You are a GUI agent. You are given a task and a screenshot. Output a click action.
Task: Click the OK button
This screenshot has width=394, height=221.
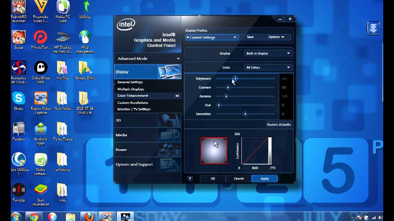point(213,179)
